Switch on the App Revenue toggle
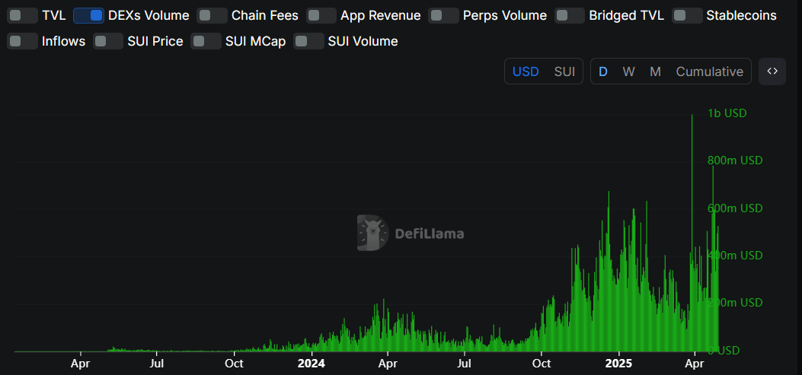Image resolution: width=802 pixels, height=375 pixels. 321,15
